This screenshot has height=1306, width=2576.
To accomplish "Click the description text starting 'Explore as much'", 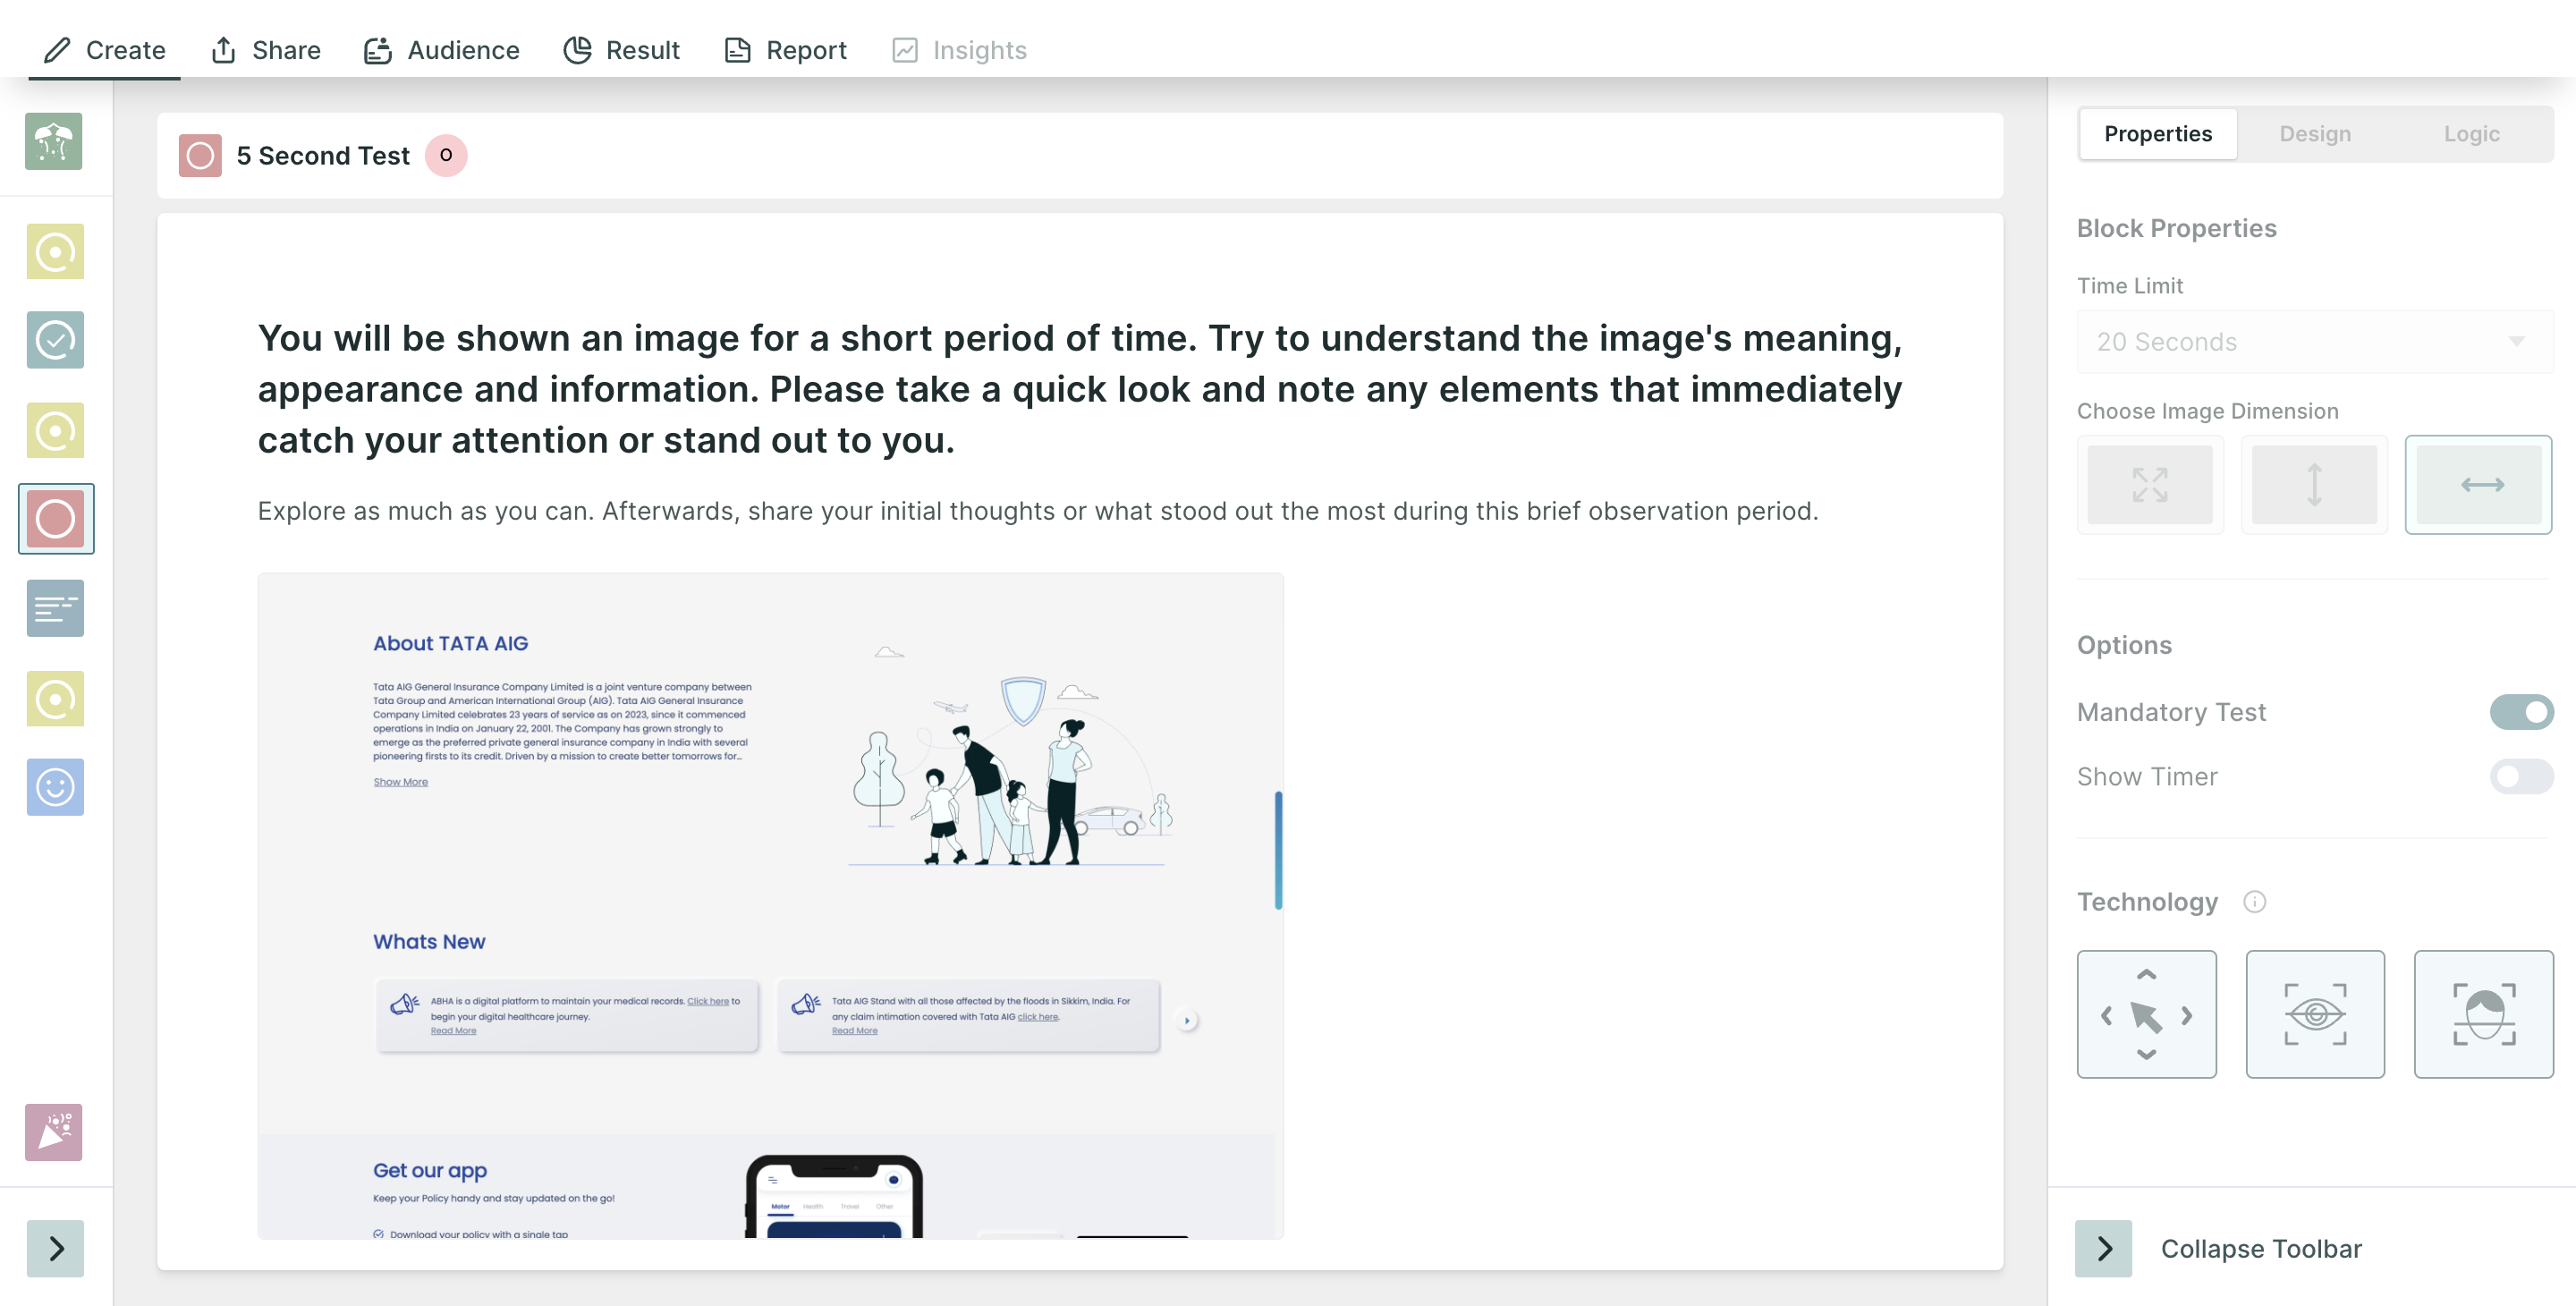I will click(1038, 511).
